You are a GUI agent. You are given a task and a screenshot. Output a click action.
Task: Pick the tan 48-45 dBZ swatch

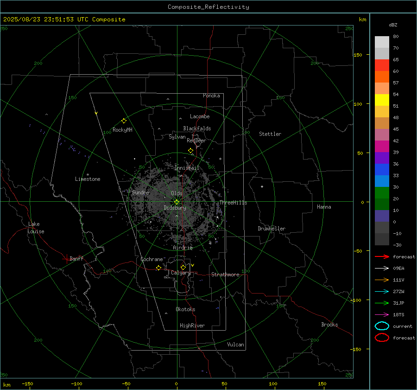click(382, 123)
